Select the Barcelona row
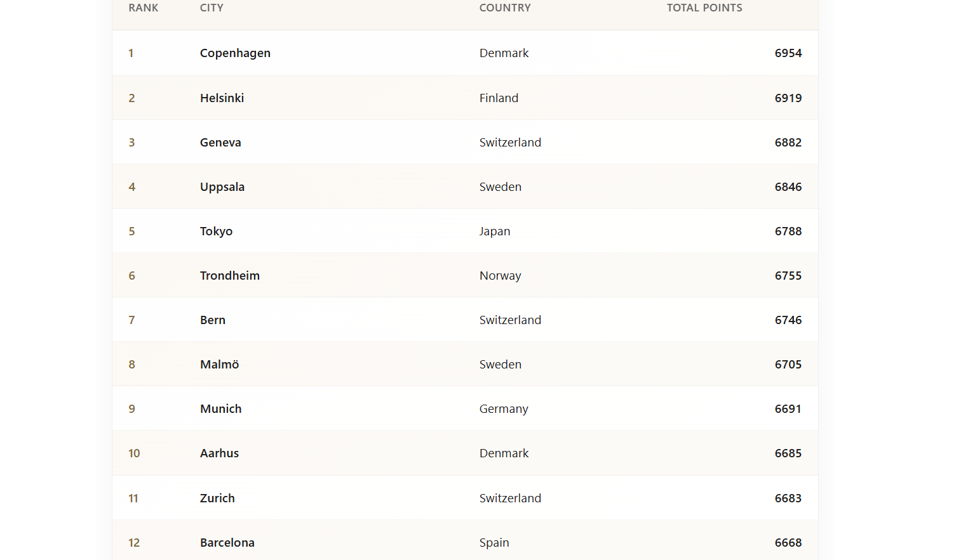Screen dimensions: 975x560 coord(465,542)
